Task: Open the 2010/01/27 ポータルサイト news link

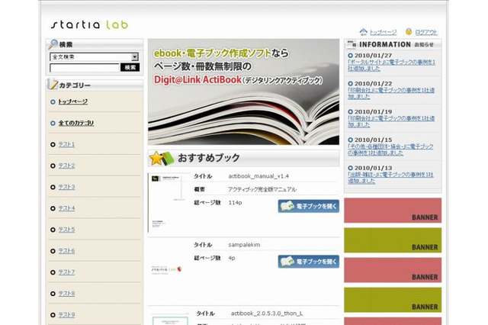Action: pyautogui.click(x=391, y=66)
